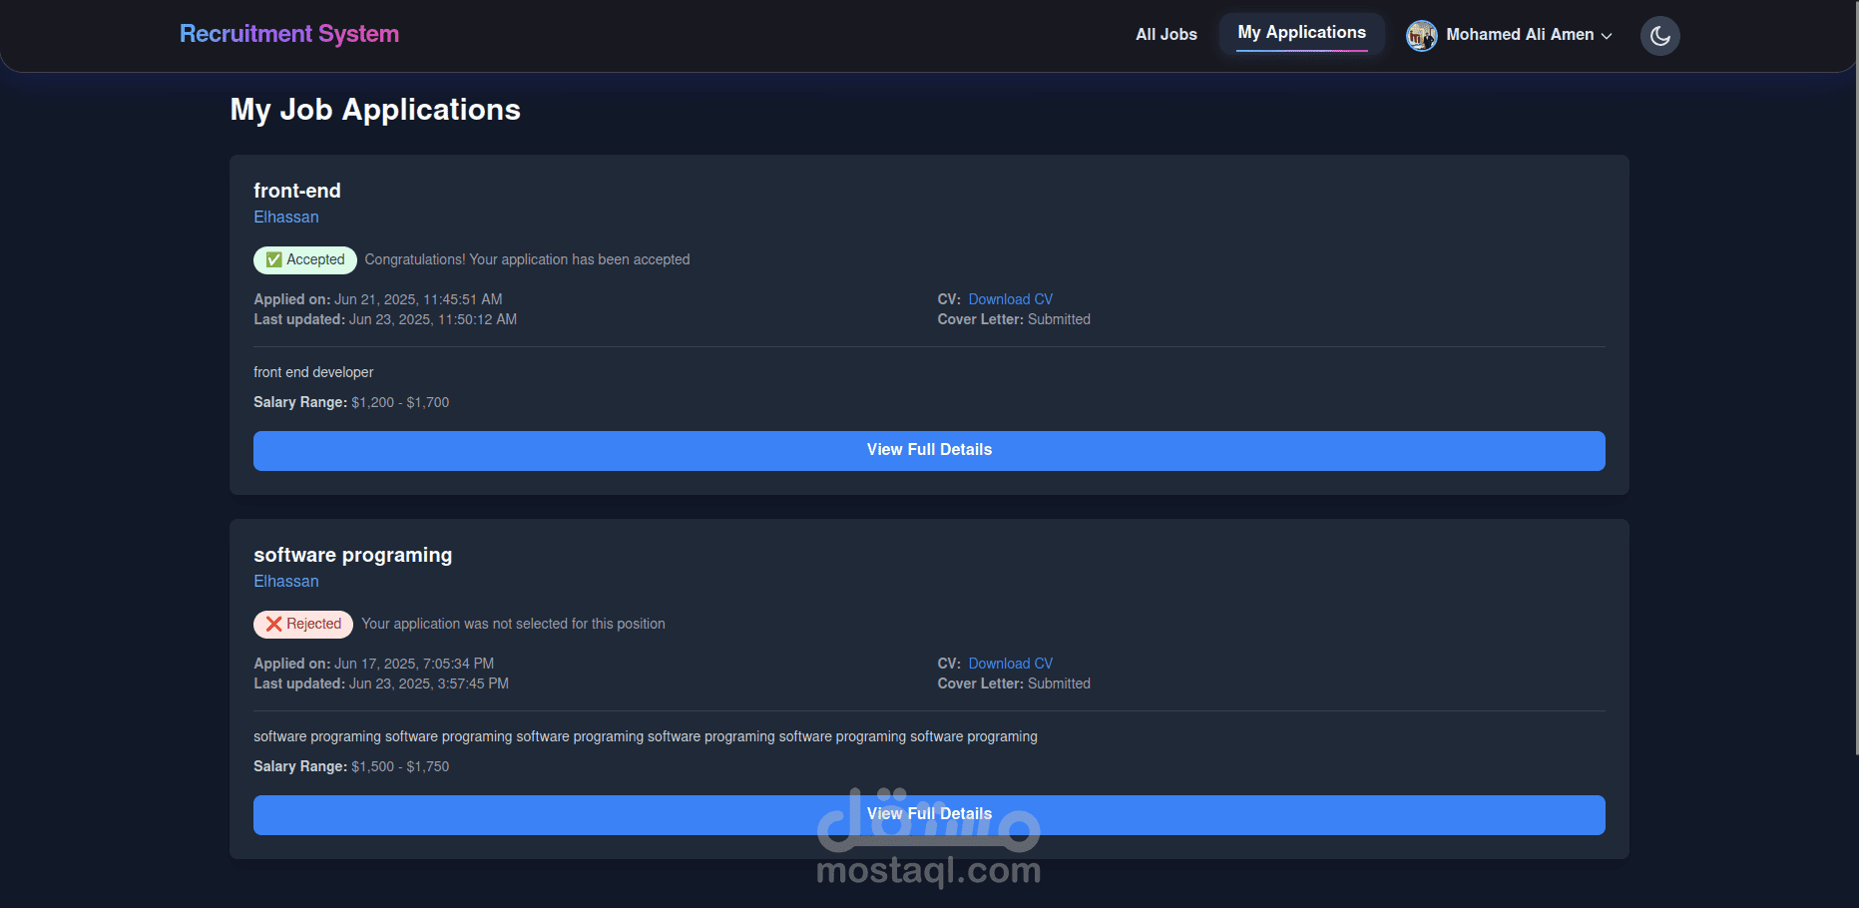Click the green checkmark icon in Accepted
The width and height of the screenshot is (1859, 908).
click(x=273, y=259)
